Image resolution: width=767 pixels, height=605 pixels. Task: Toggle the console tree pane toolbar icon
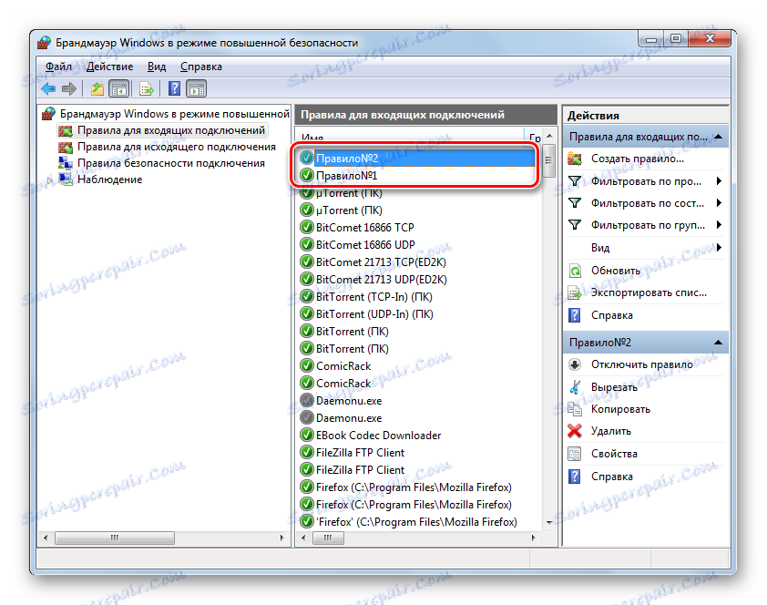point(119,89)
